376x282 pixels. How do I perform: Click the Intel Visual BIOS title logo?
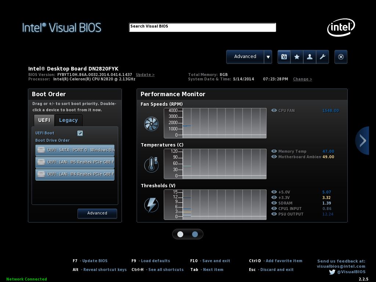click(62, 28)
